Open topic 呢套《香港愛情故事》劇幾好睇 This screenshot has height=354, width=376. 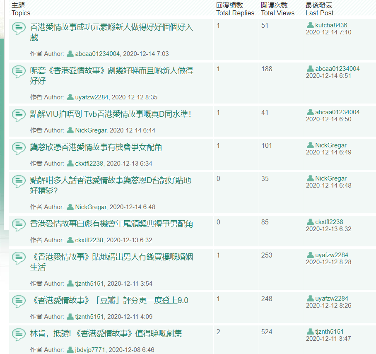pos(111,75)
